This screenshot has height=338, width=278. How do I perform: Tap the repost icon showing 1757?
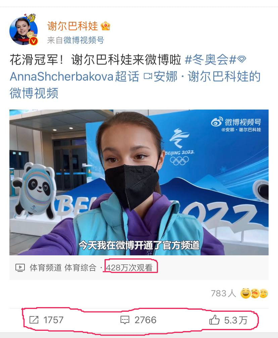tap(34, 320)
